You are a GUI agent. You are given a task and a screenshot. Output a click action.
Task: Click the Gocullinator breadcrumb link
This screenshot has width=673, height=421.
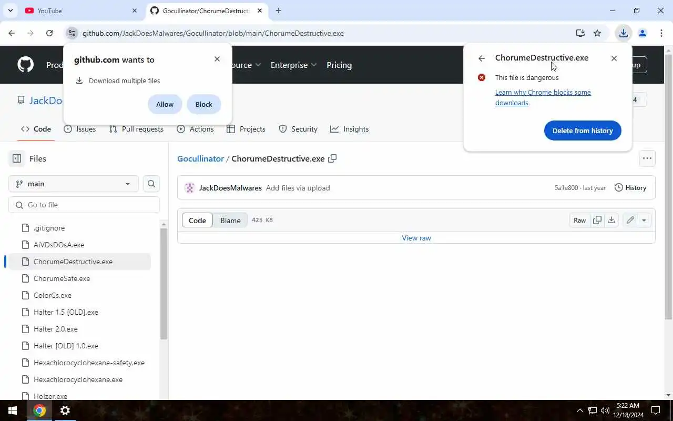(200, 158)
